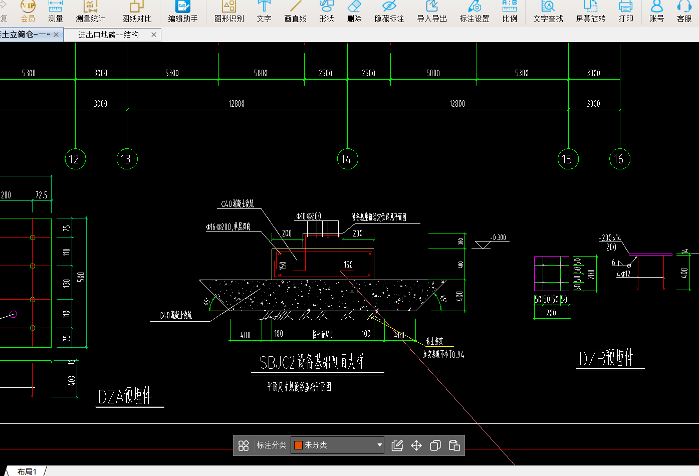Viewport: 699px width, 476px height.
Task: Open the 形状 shapes tool
Action: pos(327,12)
